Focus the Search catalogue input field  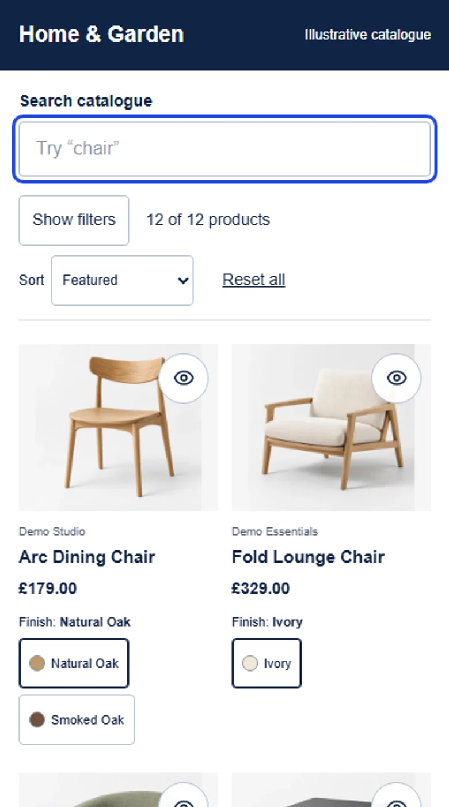click(224, 149)
